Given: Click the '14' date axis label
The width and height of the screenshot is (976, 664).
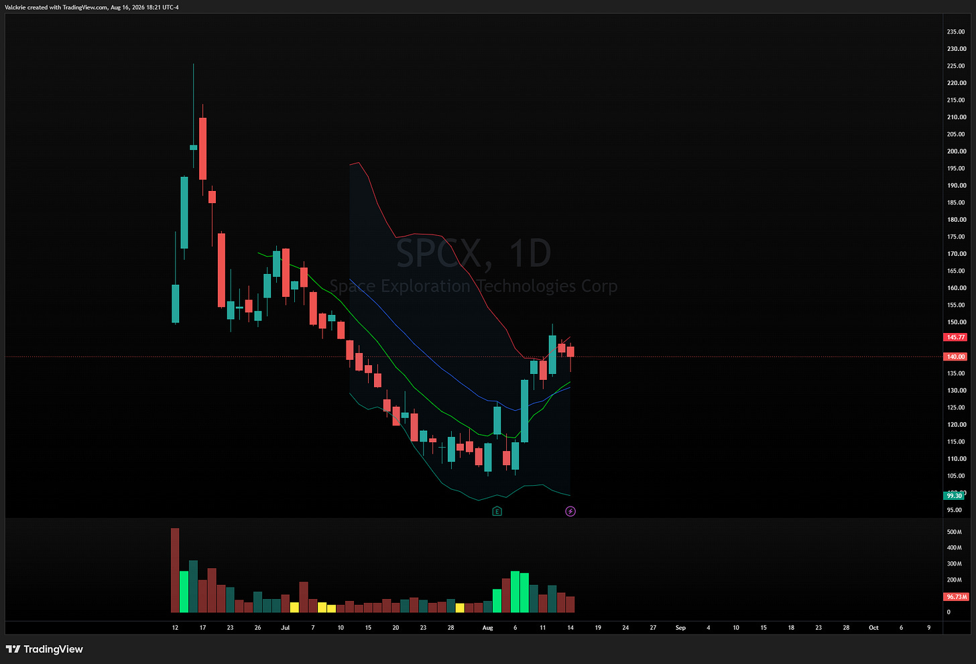Looking at the screenshot, I should pos(570,628).
